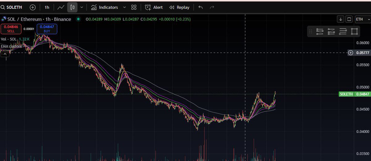This screenshot has height=161, width=371.
Task: Click the 0.03500 price scale label
Action: pos(362,154)
